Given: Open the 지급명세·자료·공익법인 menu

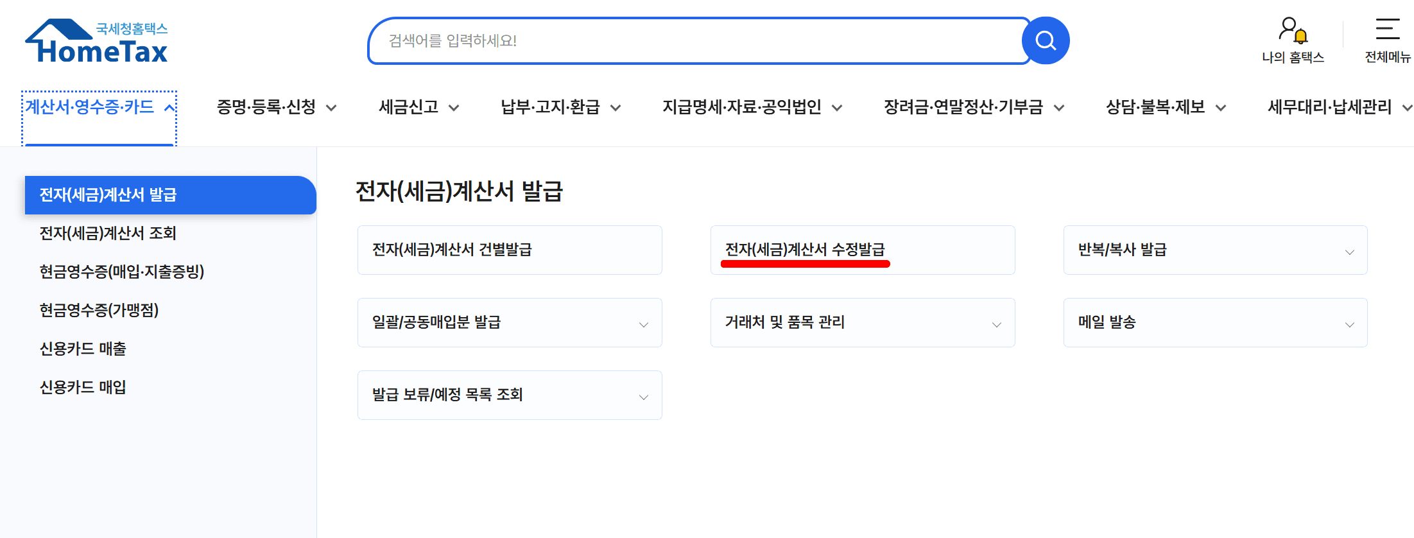Looking at the screenshot, I should (752, 107).
